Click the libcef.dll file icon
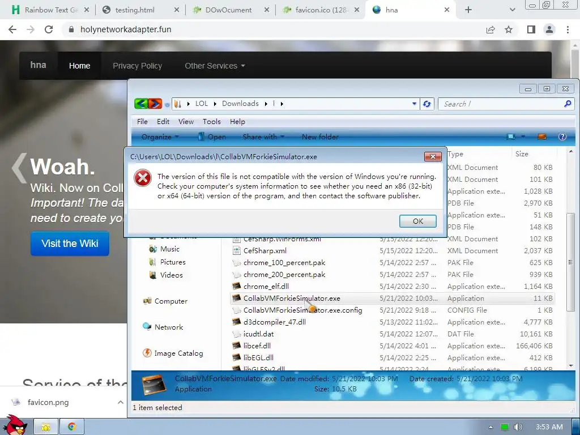 coord(236,346)
